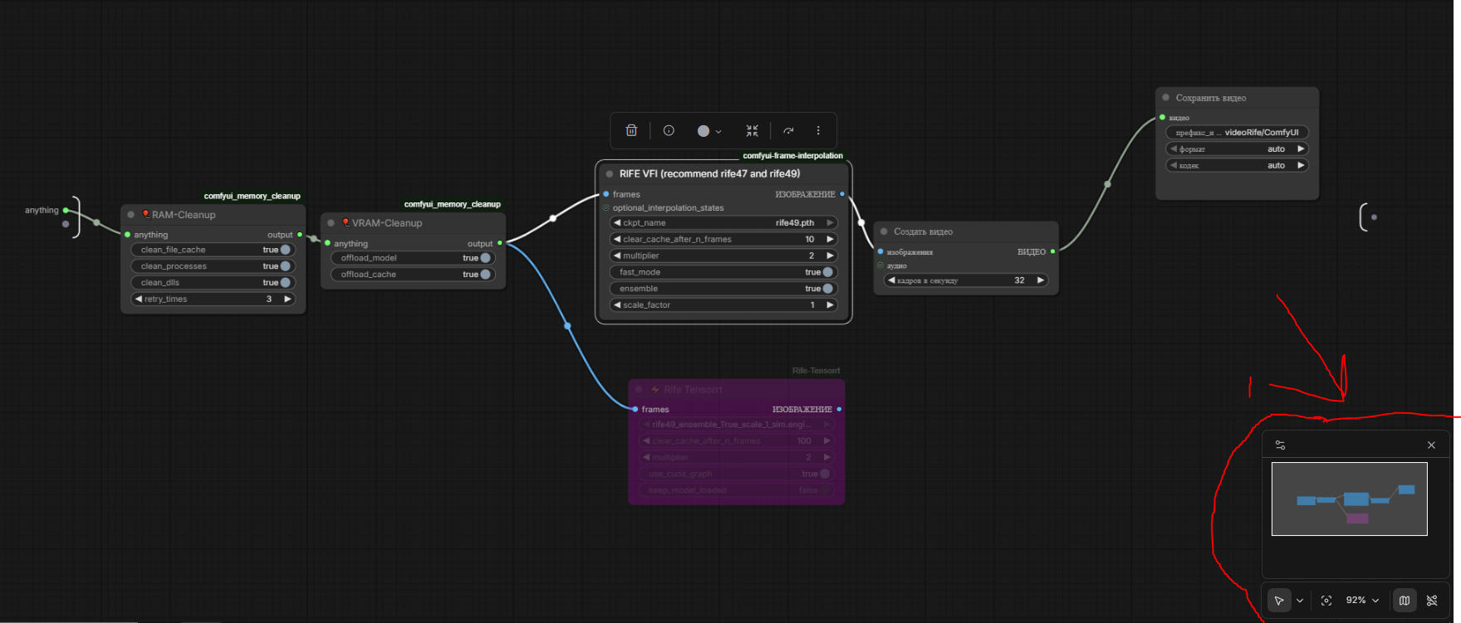Collapse the Сохранить видео node via its dot

[1166, 98]
